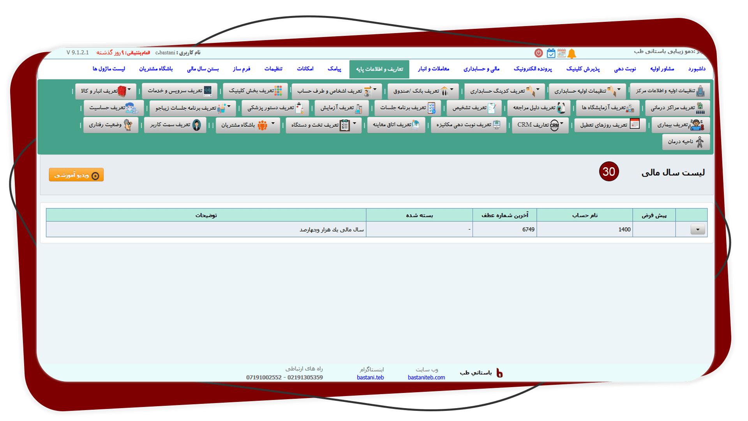This screenshot has height=421, width=748.
Task: Click the تعریف آزمایش flask icon
Action: point(359,108)
